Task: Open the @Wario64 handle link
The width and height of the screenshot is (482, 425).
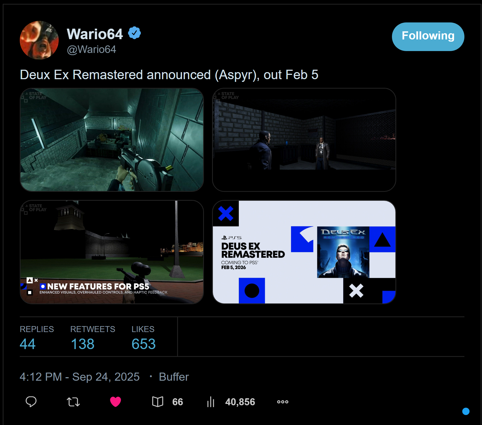Action: click(91, 49)
